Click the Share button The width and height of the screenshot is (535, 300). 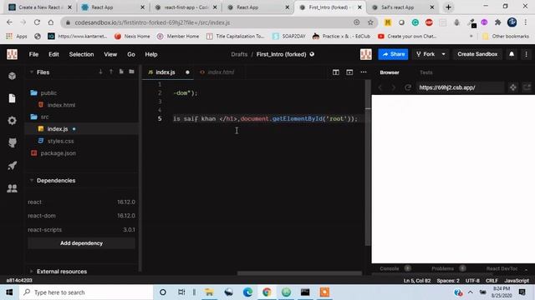(393, 54)
